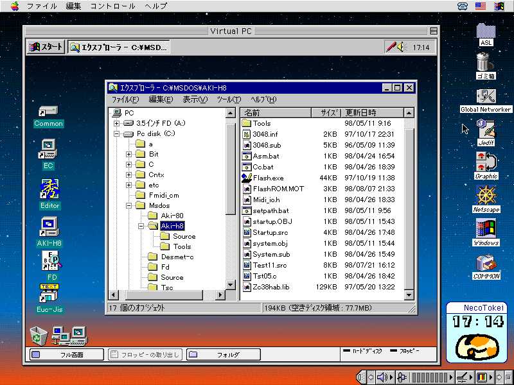Click the speaker icon in the taskbar tray

(401, 47)
